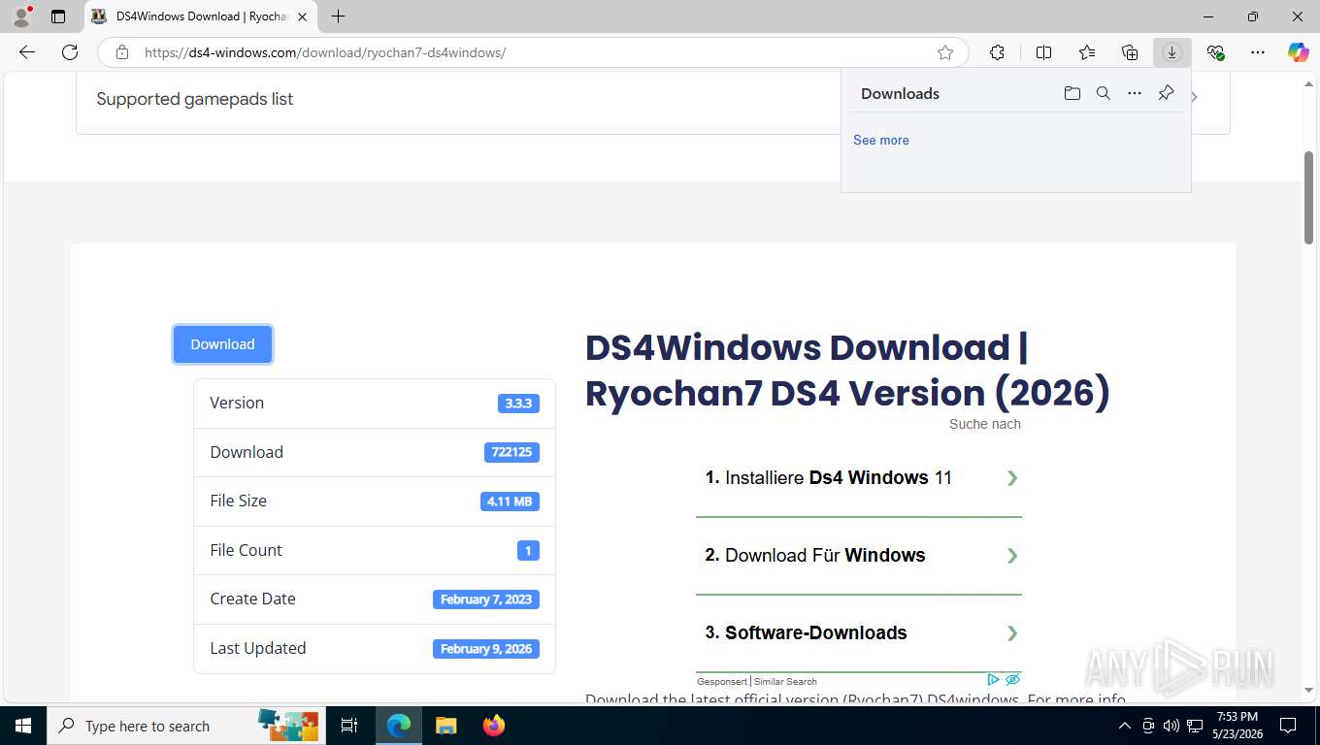Open the Edge profile icon

21,16
